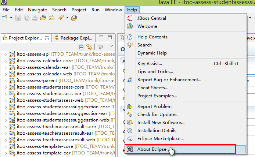Expand the itoo-assess-calendar-web project
The height and width of the screenshot is (157, 255).
(x=6, y=74)
